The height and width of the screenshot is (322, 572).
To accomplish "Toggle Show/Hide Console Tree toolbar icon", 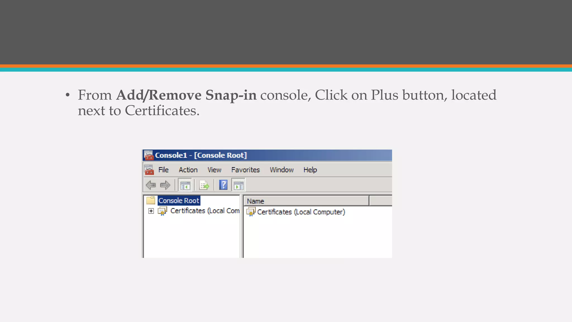I will point(185,185).
